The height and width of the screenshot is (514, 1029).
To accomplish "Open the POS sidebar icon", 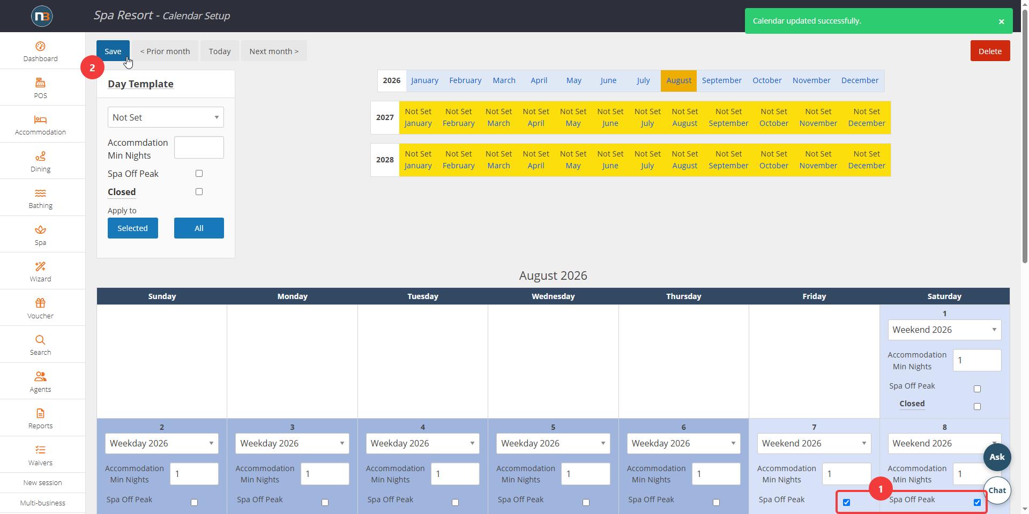I will [40, 83].
